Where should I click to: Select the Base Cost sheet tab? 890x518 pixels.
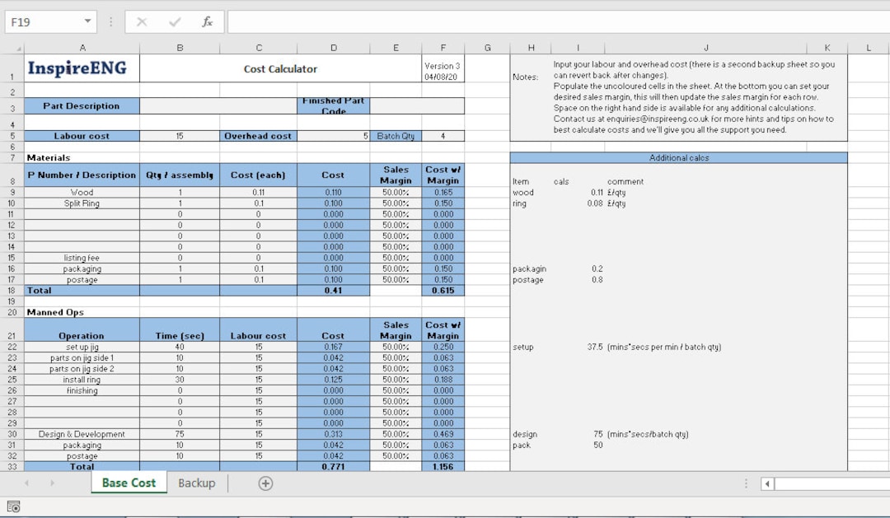coord(128,483)
